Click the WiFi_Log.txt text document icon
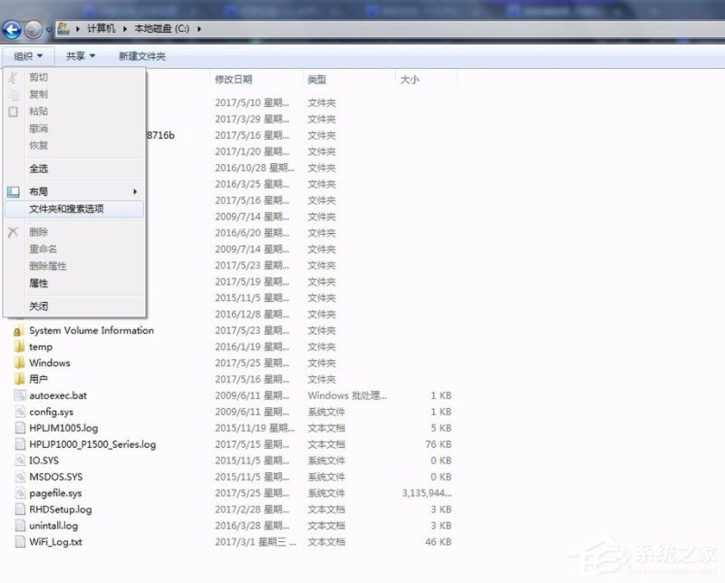The height and width of the screenshot is (583, 725). pos(21,541)
